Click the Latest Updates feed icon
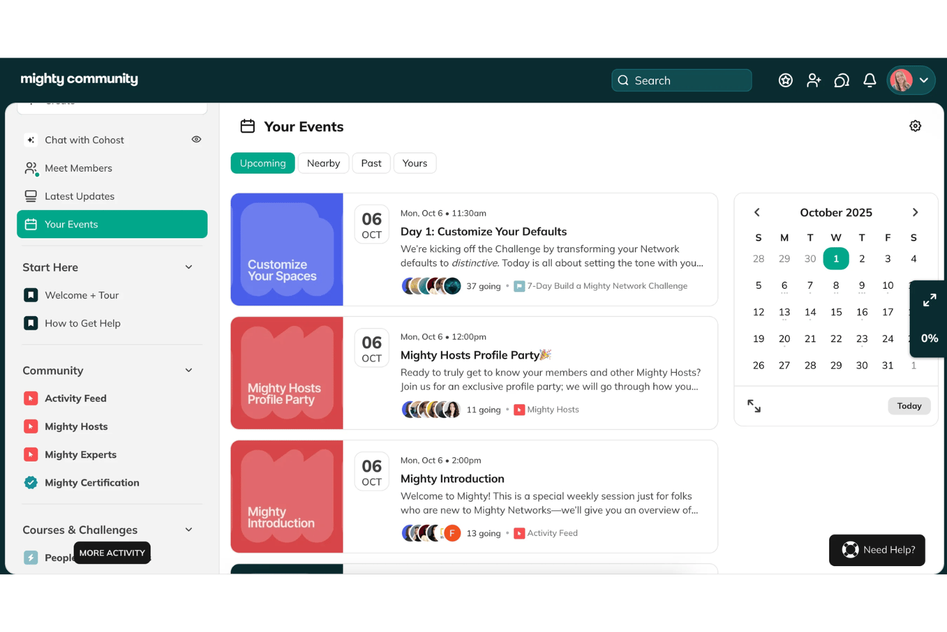 pyautogui.click(x=31, y=196)
